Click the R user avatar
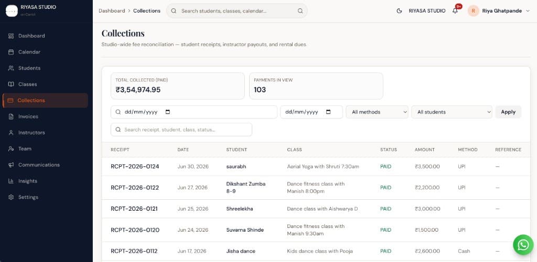Screen dimensions: 537x262 click(x=474, y=11)
